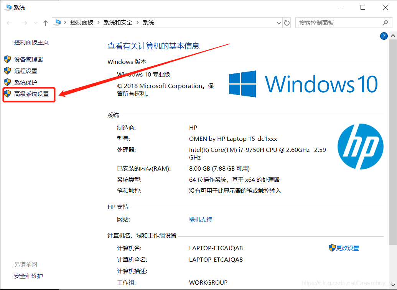Click the HP logo image
Screen dimensions: 397x290
pyautogui.click(x=361, y=147)
